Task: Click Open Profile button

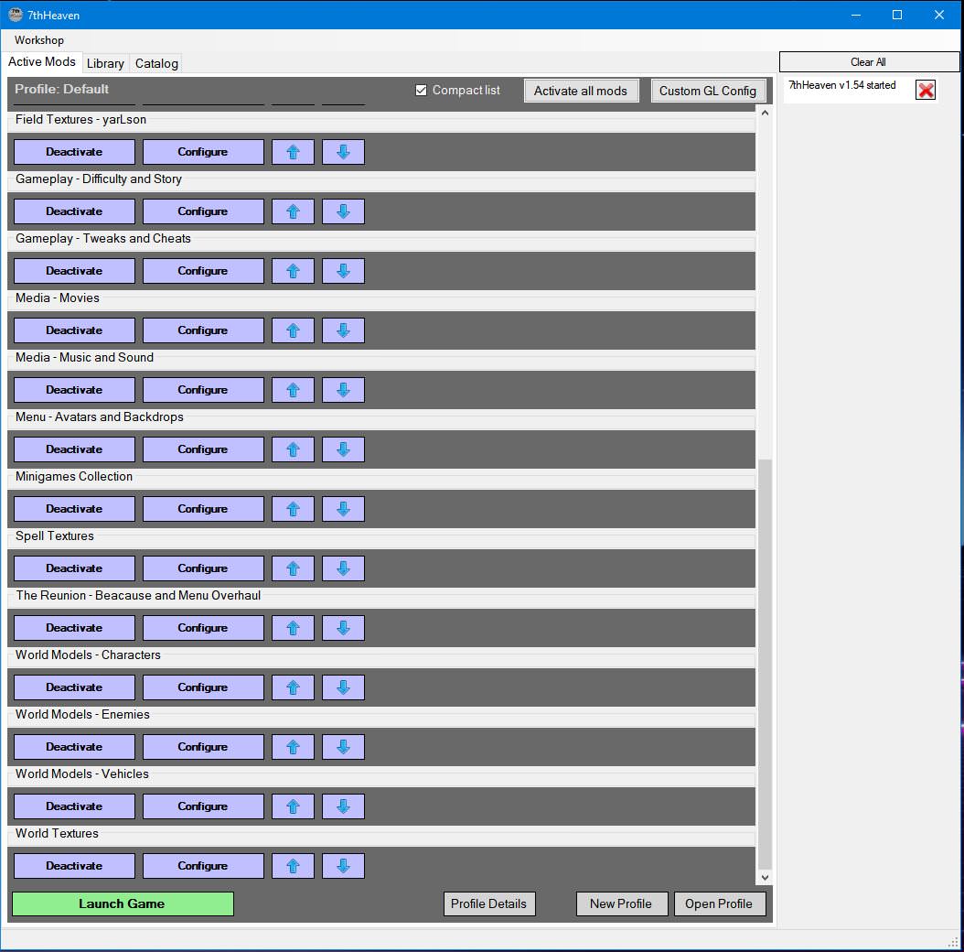Action: pyautogui.click(x=720, y=904)
